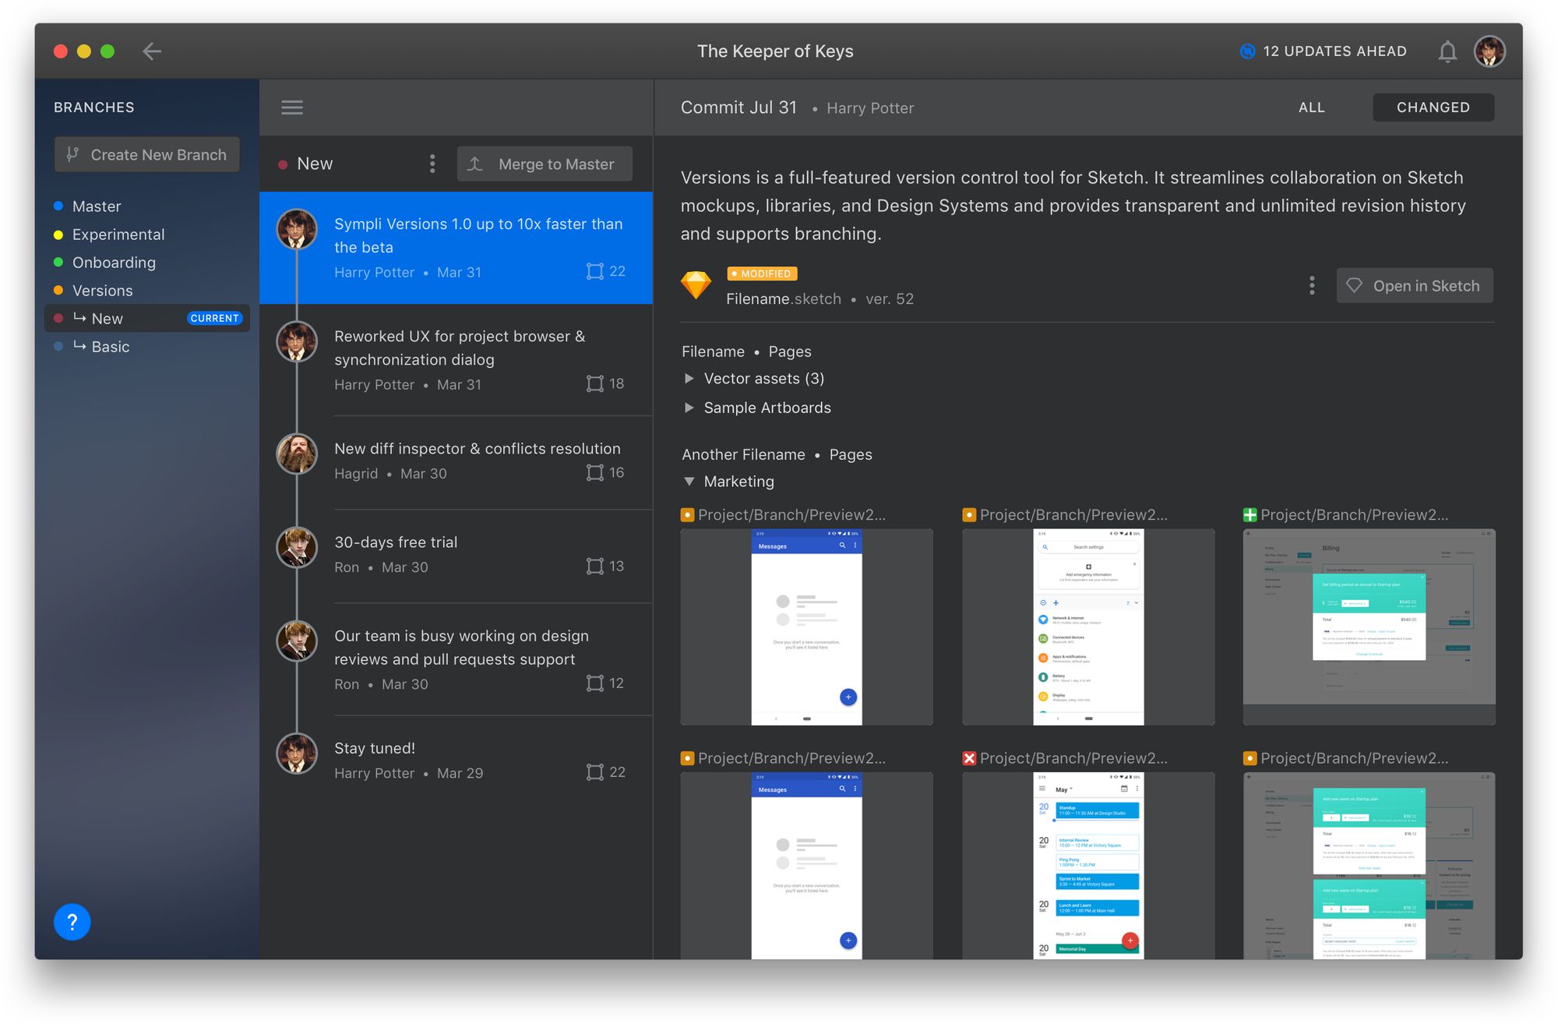Viewport: 1558px width, 1024px height.
Task: Click the branch icon in Create New Branch
Action: (x=72, y=154)
